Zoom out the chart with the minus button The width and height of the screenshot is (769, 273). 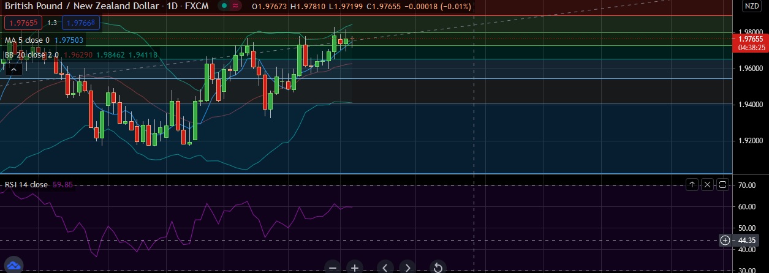coord(333,267)
